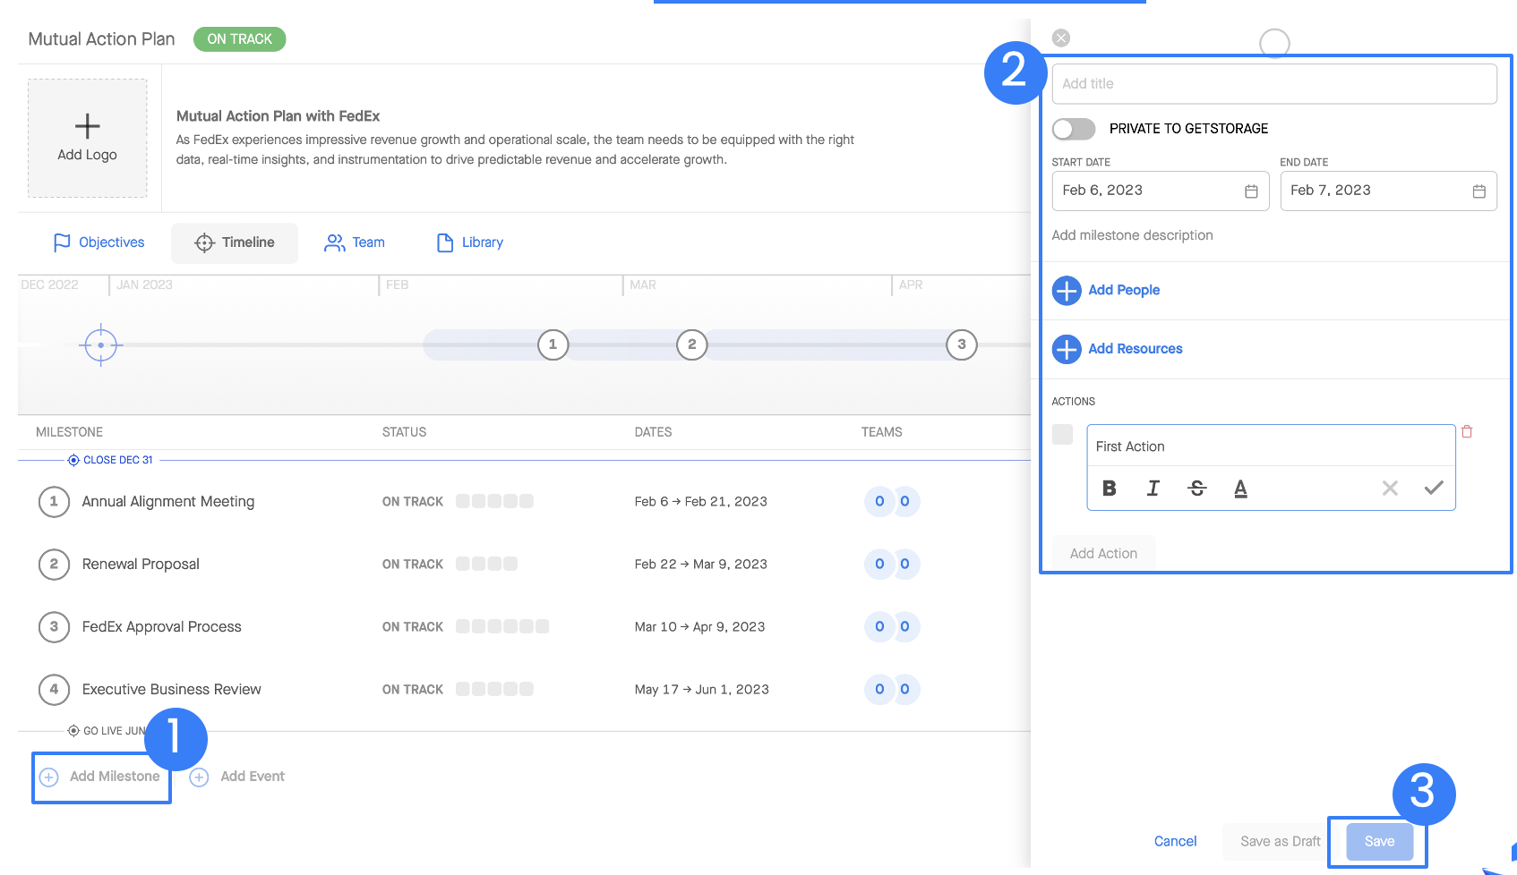Click the Add Event button
1517x875 pixels.
238,777
